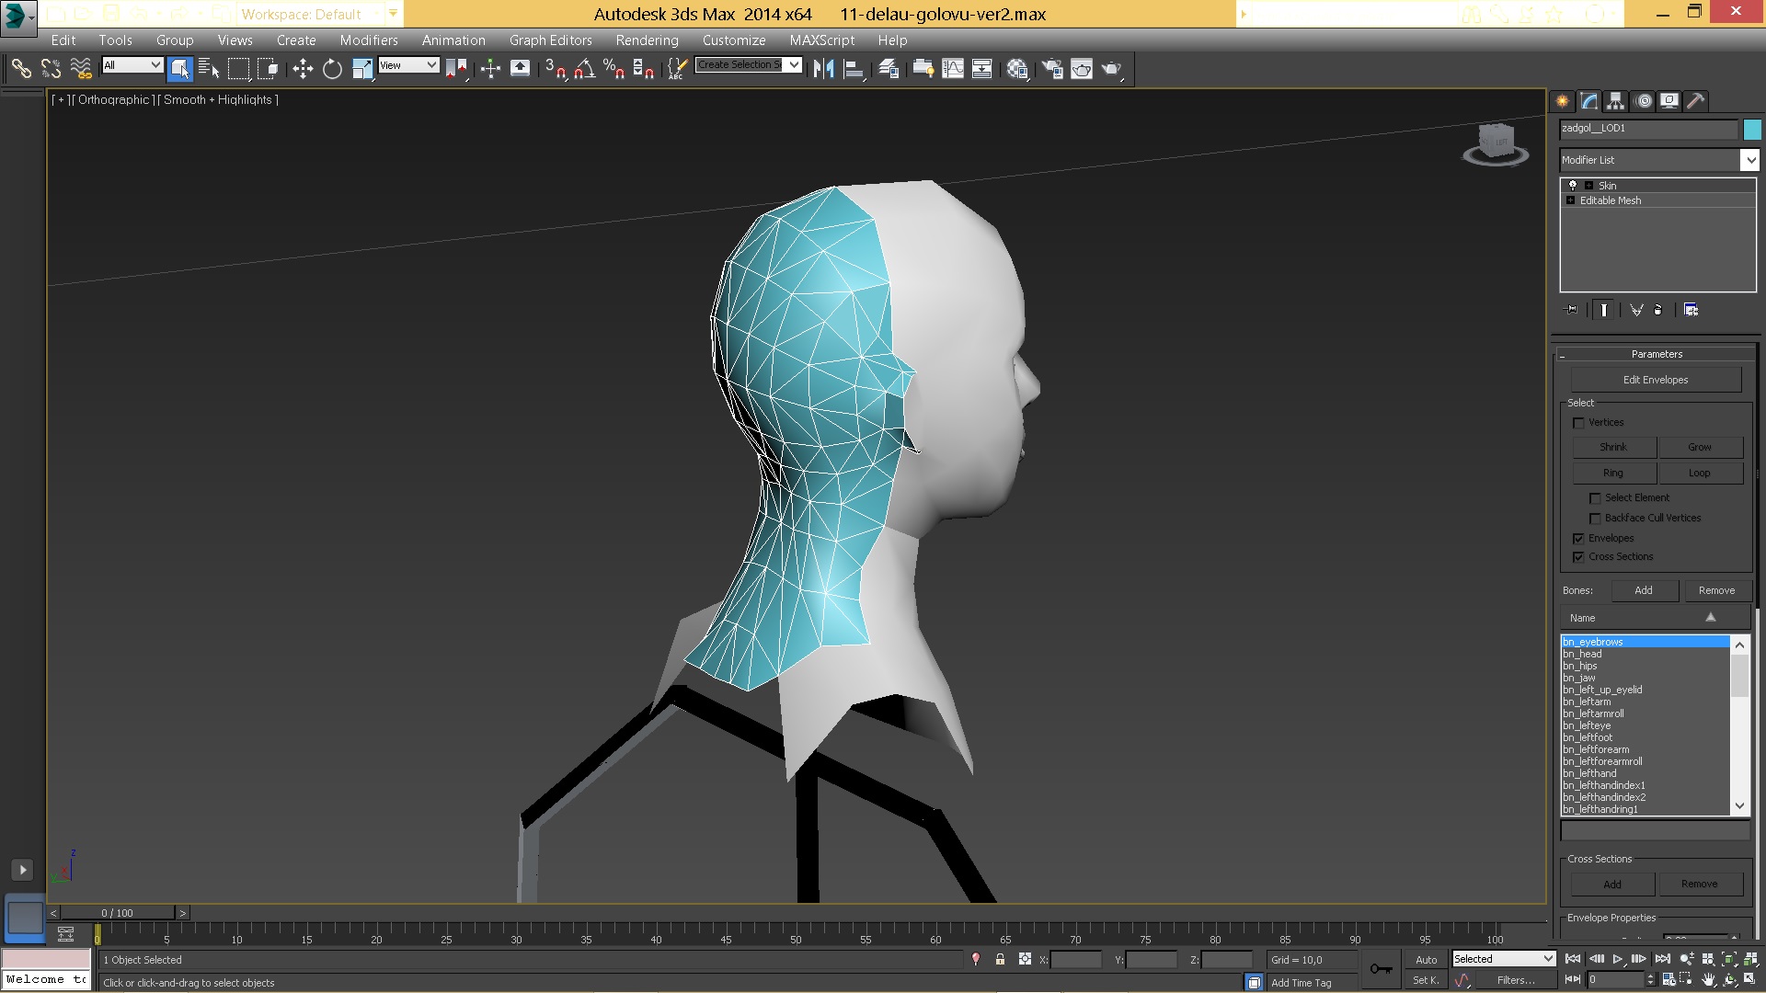Expand the Editable Mesh stack entry

tap(1571, 200)
